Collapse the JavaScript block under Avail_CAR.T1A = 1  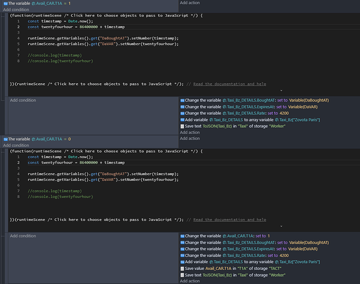tap(281, 91)
